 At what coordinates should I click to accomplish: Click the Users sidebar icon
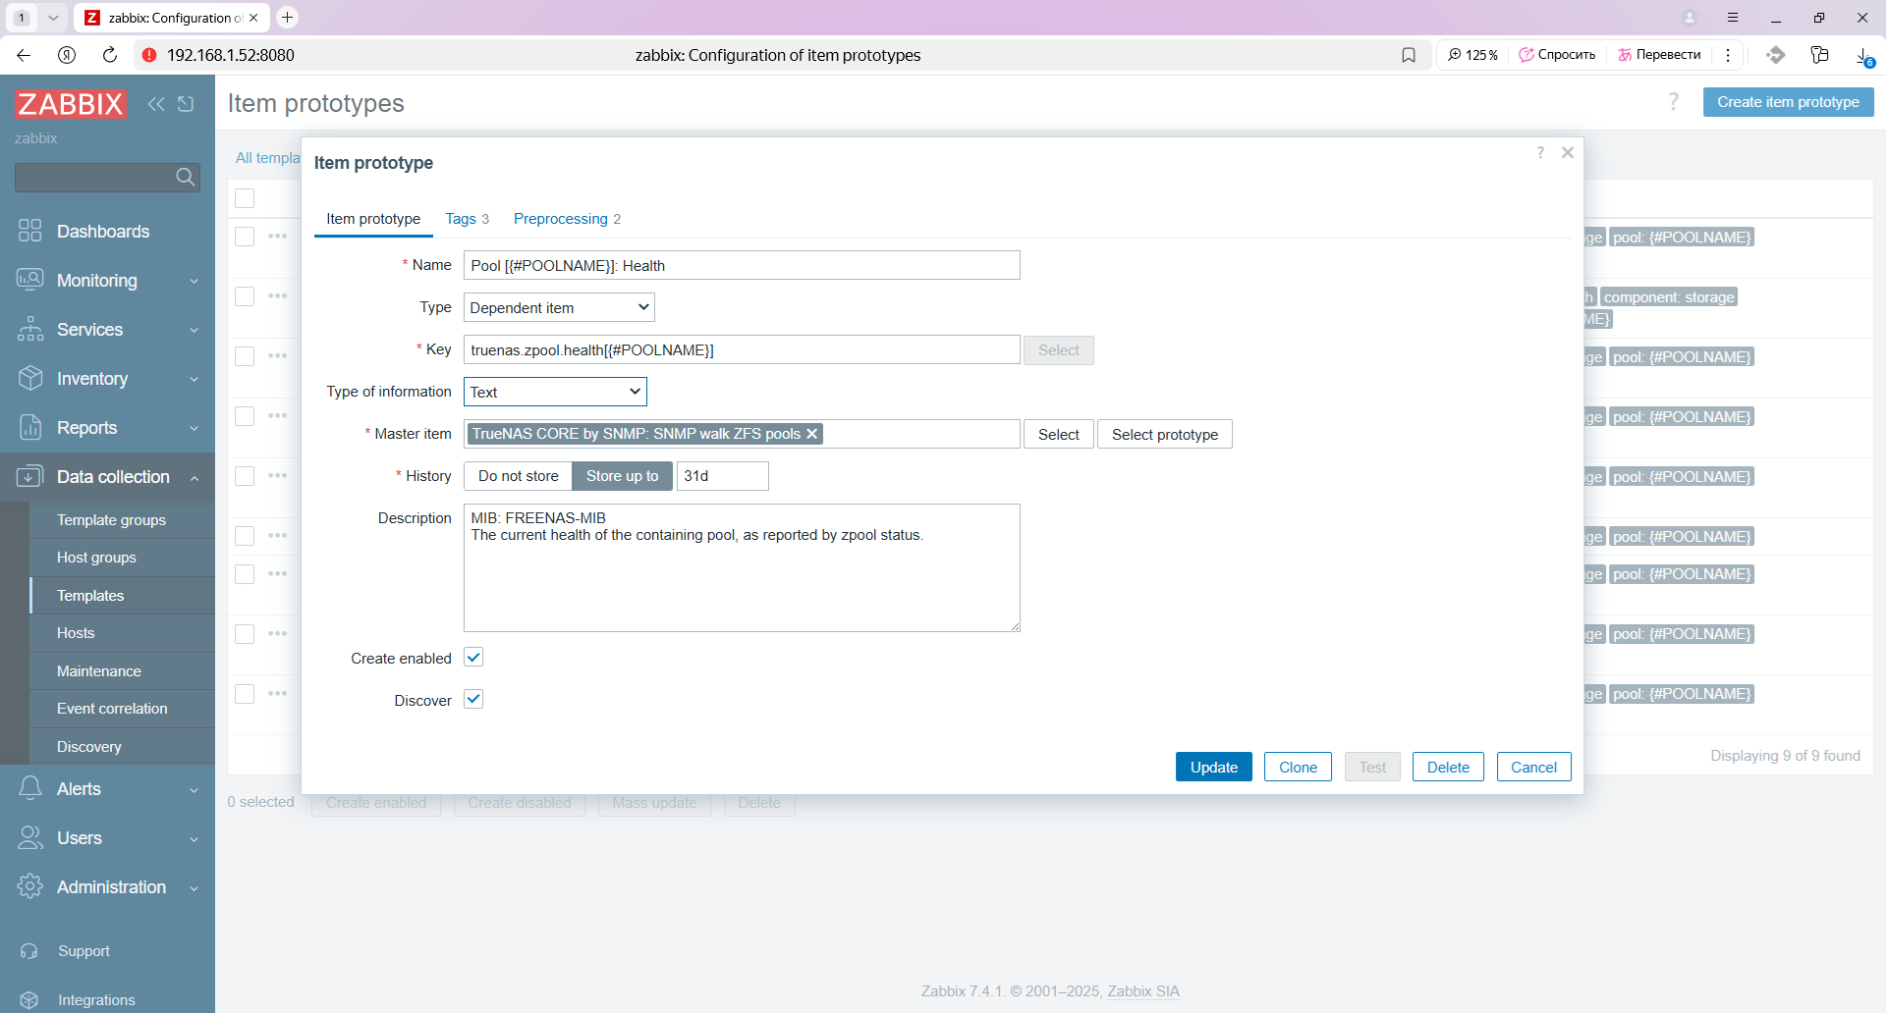tap(30, 837)
